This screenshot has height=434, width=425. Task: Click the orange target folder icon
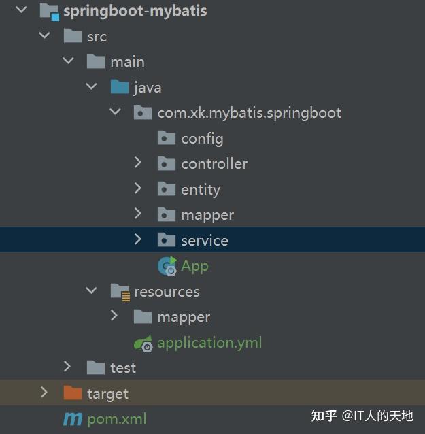73,393
